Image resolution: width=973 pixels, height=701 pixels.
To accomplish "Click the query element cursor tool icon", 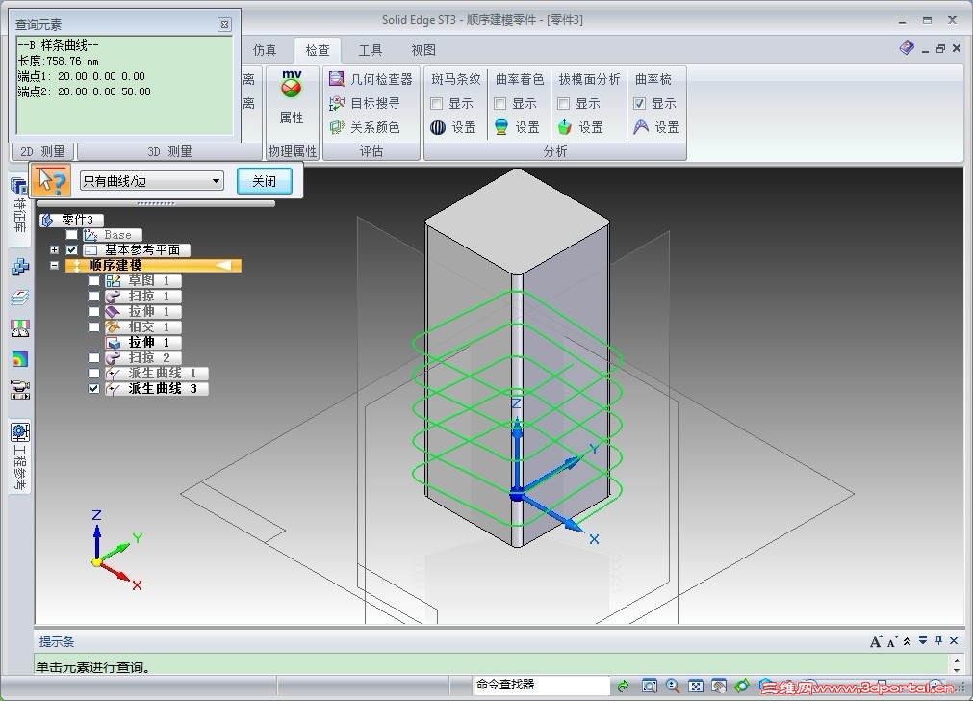I will pos(52,181).
